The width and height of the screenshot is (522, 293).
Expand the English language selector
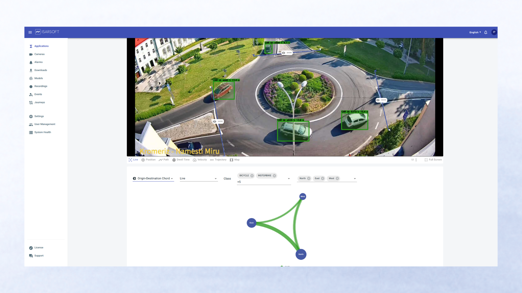pyautogui.click(x=475, y=32)
